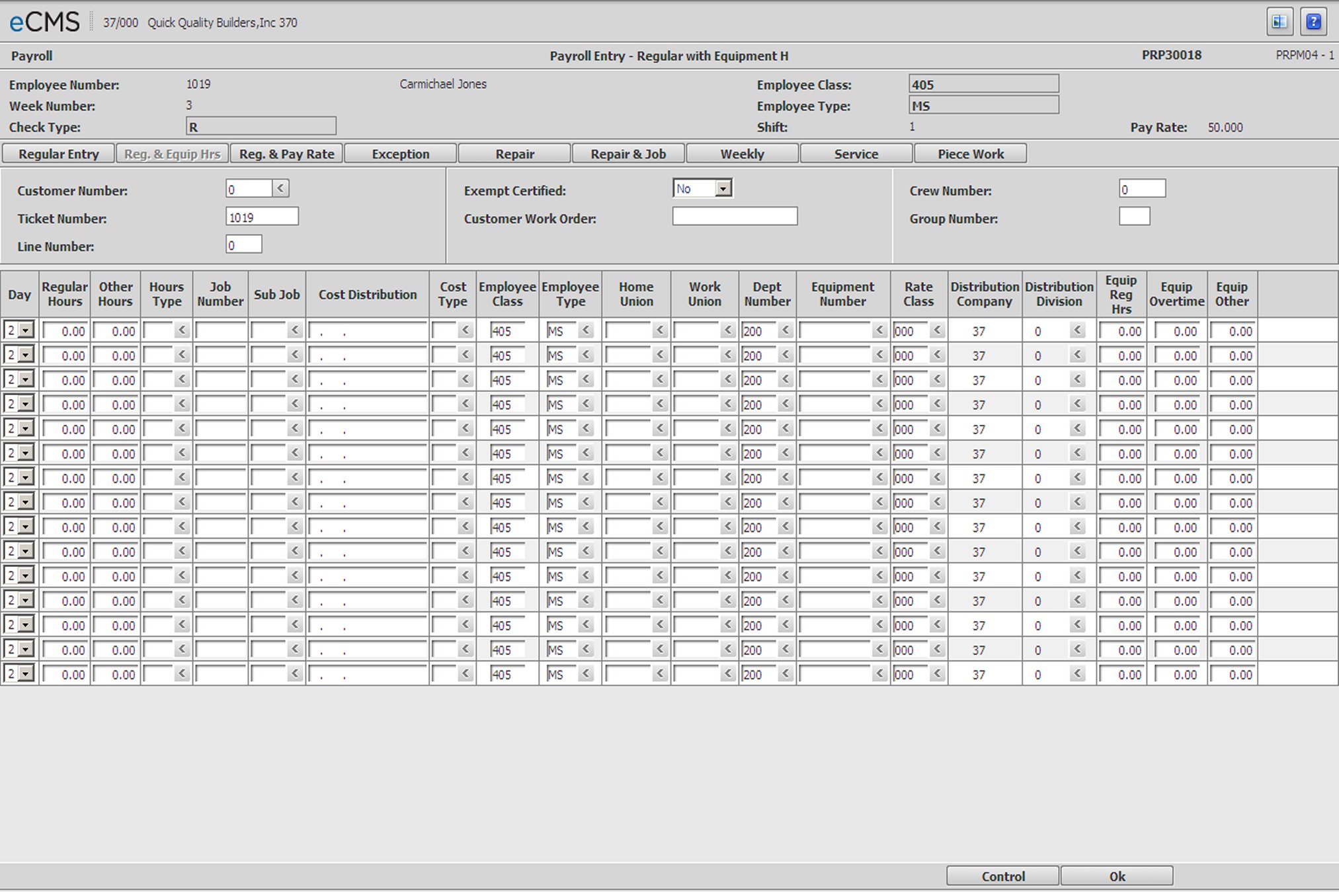This screenshot has width=1339, height=892.
Task: Click the Ticket Number field
Action: point(262,217)
